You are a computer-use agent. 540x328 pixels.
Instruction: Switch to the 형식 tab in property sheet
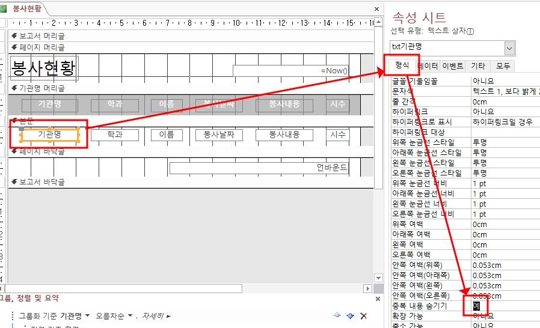(x=402, y=65)
